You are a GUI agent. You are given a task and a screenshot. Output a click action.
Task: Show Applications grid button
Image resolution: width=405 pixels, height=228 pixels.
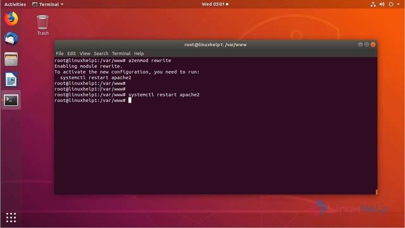11,217
